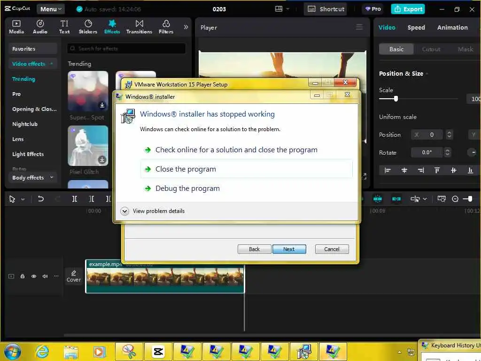Select the Mask sub-tab
The height and width of the screenshot is (361, 481).
click(x=465, y=49)
